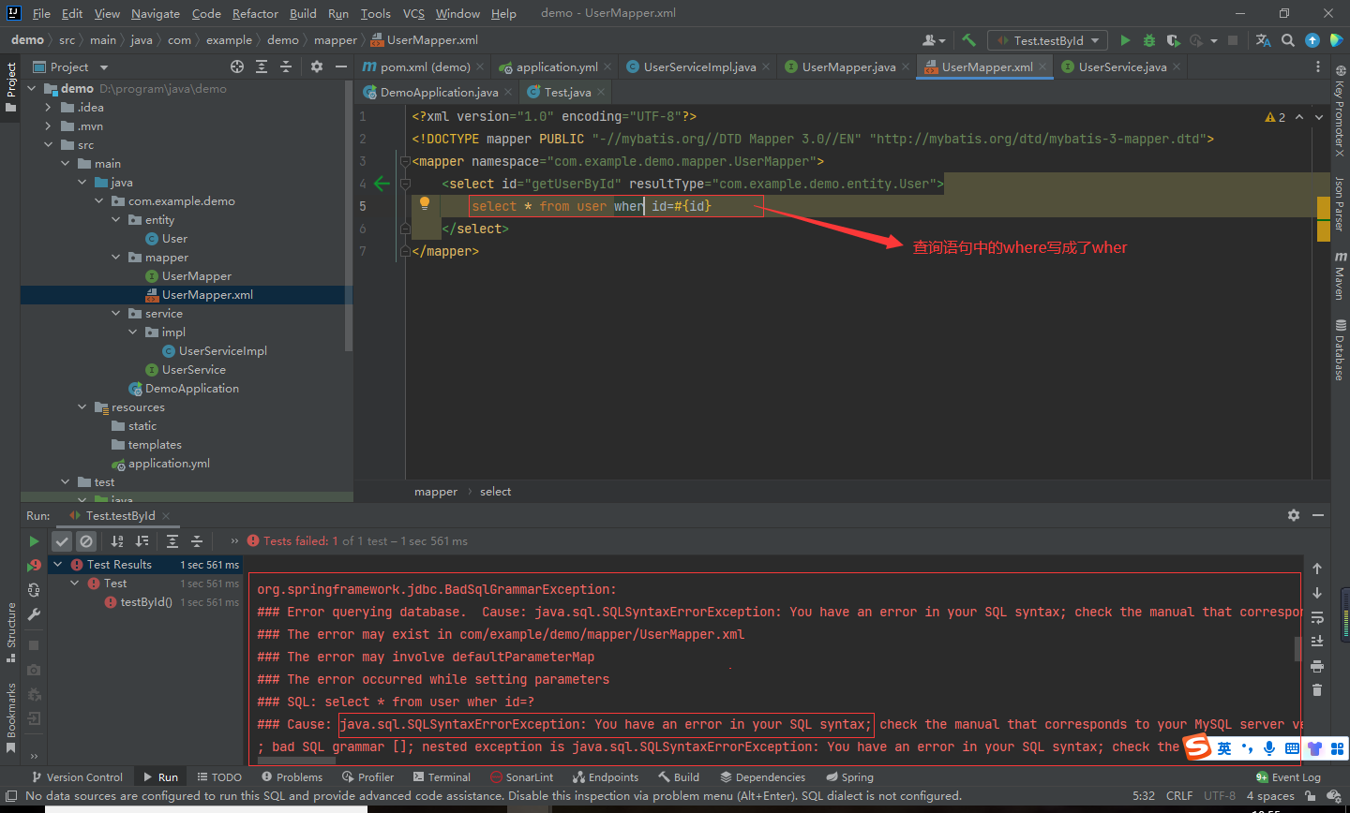Open the Navigate menu
Screen dimensions: 1350x813
coord(156,13)
